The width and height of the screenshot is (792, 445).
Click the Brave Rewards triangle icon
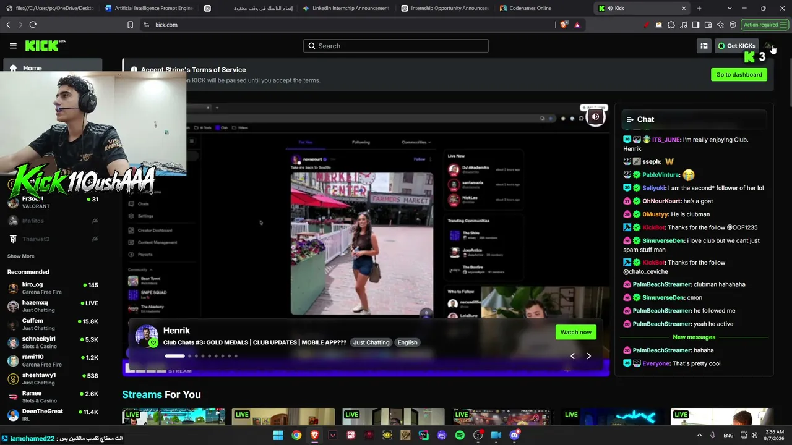click(577, 25)
